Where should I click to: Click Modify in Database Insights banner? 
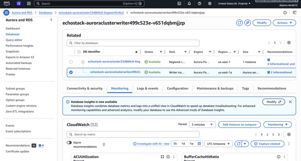coord(273,102)
